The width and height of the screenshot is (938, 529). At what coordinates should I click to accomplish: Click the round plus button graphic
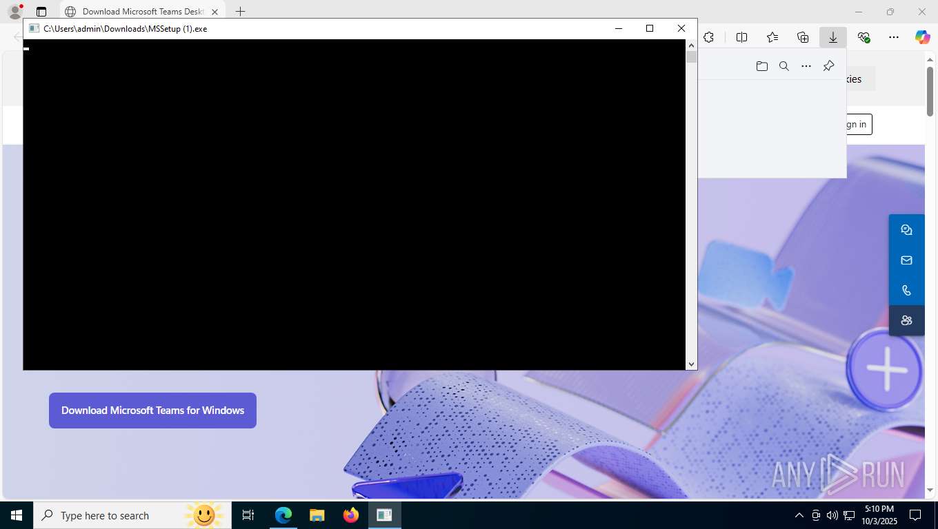(x=886, y=369)
